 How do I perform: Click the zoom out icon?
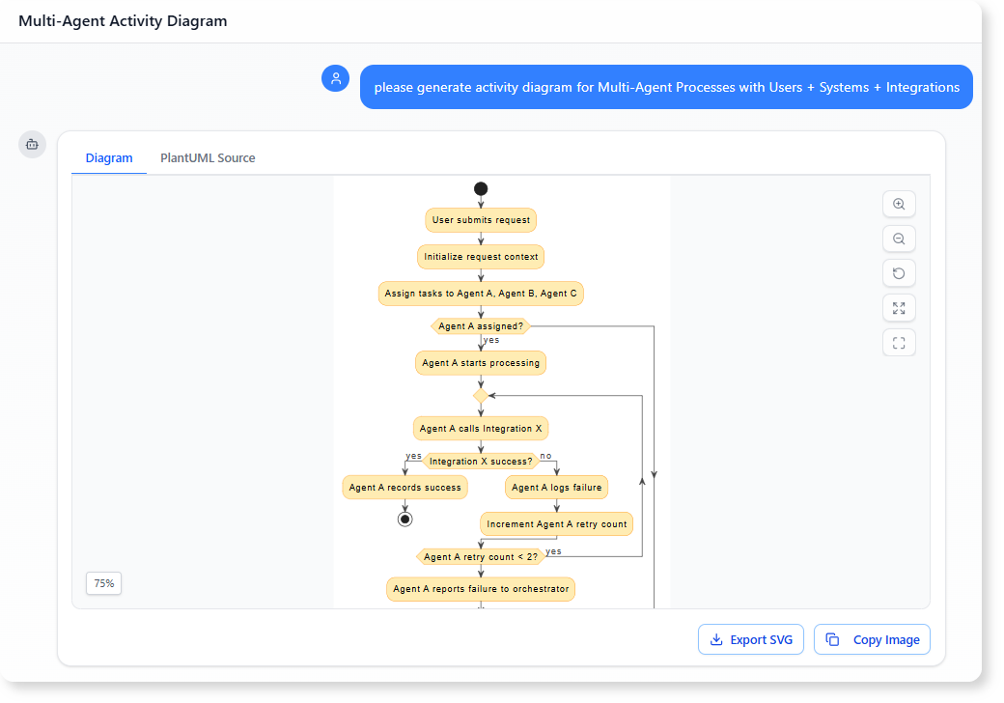pos(899,239)
